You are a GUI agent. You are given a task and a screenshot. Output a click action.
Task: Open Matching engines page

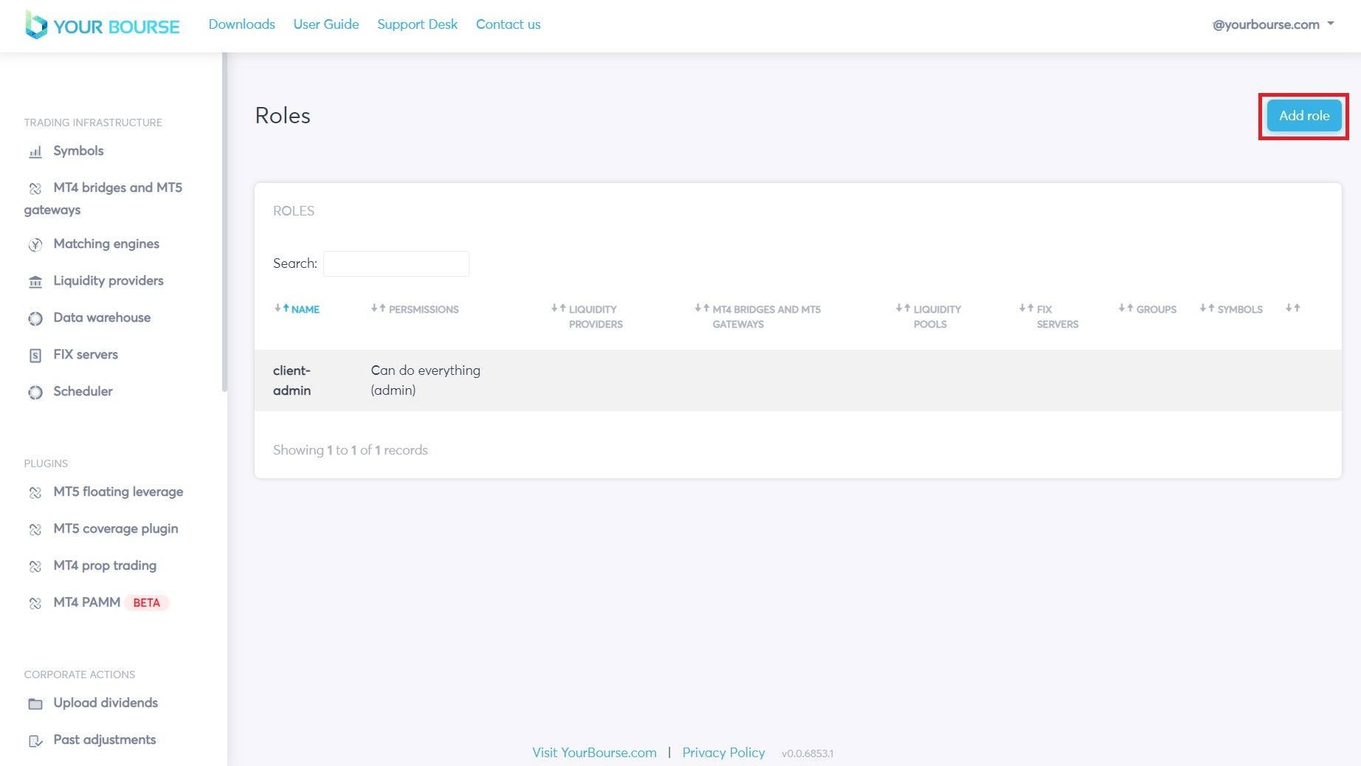tap(106, 244)
